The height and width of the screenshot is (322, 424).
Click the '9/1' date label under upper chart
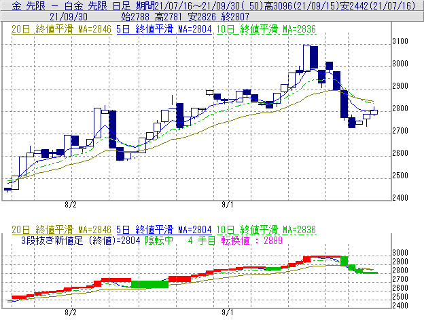pyautogui.click(x=228, y=205)
